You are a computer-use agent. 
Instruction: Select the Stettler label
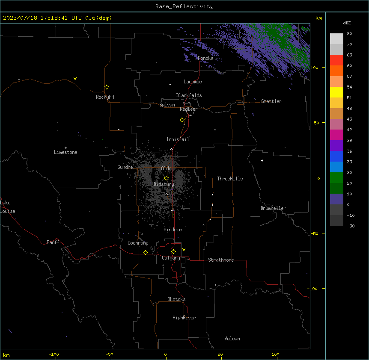(271, 101)
